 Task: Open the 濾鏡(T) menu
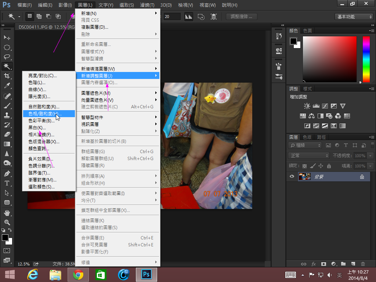[x=147, y=5]
